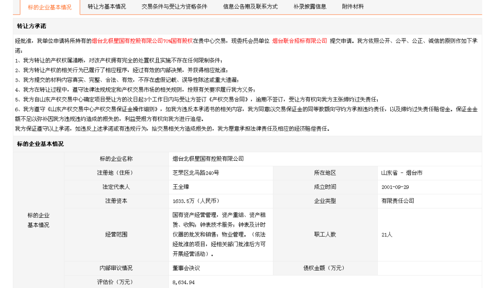Click the business scope text starting 国有资产经营管理
This screenshot has width=497, height=288.
(x=219, y=235)
